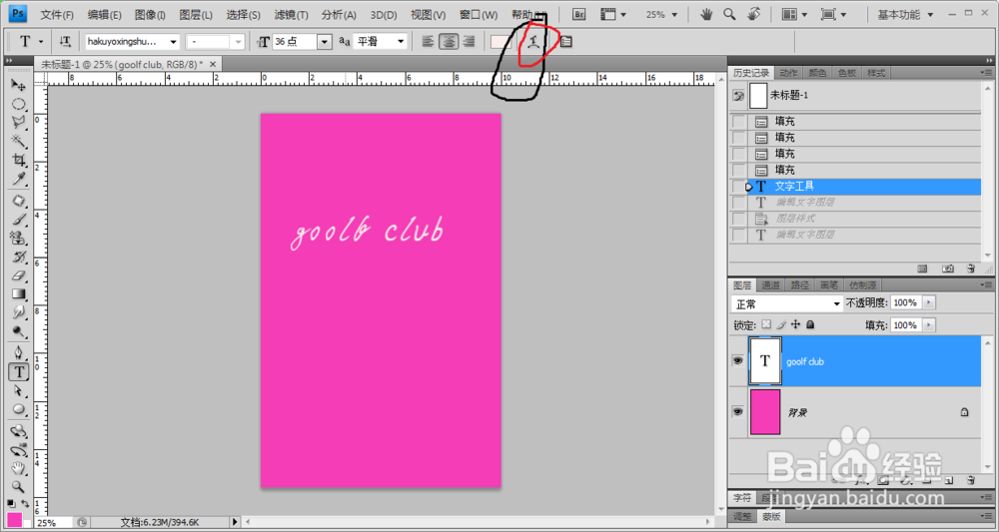Screen dimensions: 999x532
Task: Switch to the 通道 tab
Action: tap(770, 285)
